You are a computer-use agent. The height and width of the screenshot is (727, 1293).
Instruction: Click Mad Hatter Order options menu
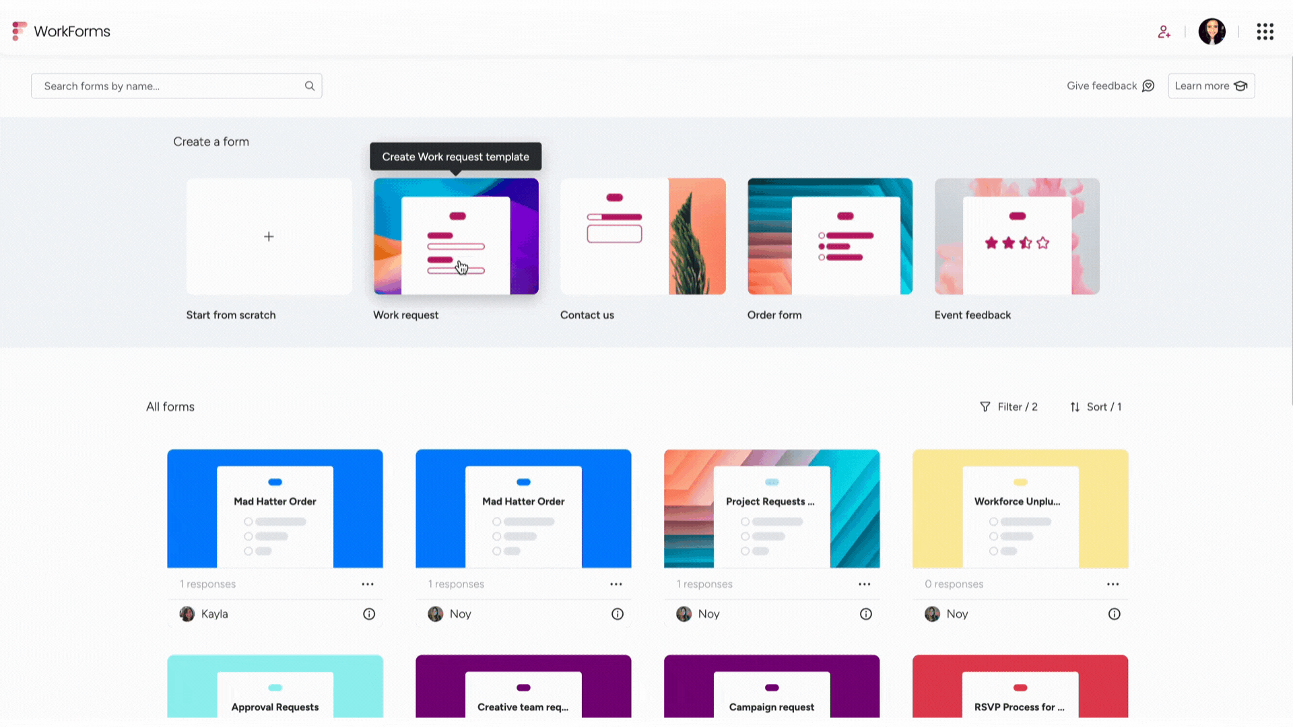point(368,583)
